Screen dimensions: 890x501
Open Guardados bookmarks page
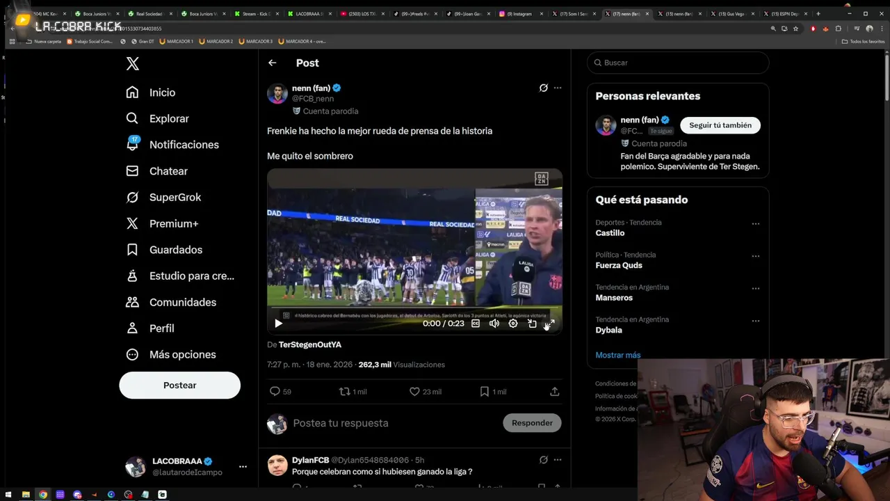point(164,250)
